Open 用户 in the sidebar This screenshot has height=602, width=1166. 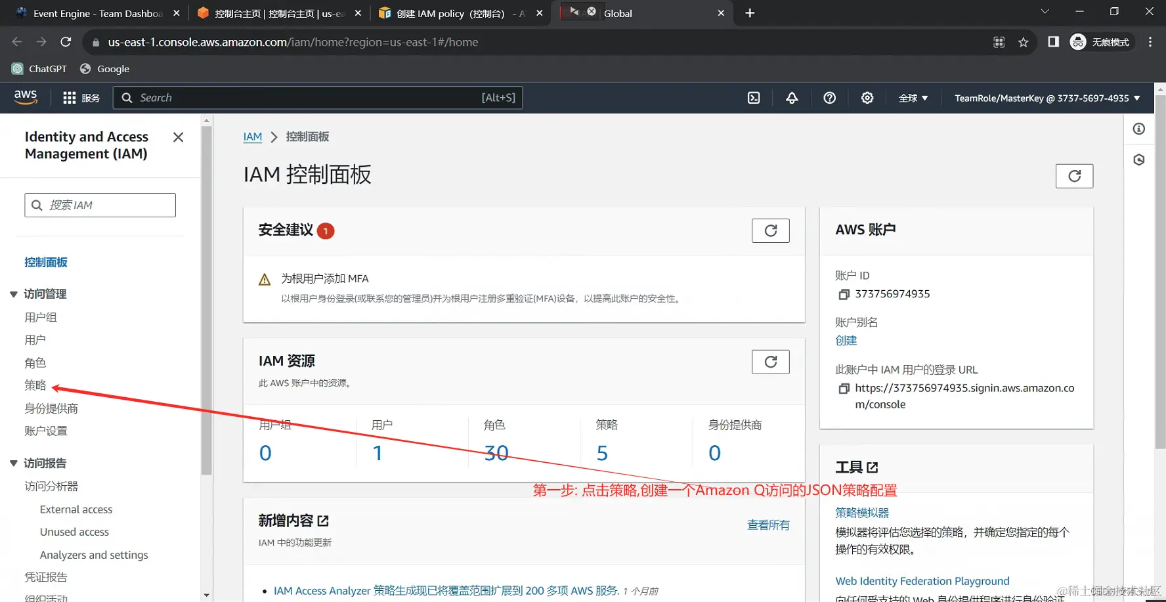click(35, 340)
